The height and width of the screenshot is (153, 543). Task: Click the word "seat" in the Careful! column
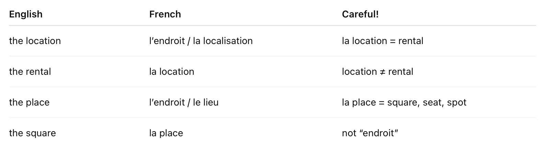tap(433, 102)
